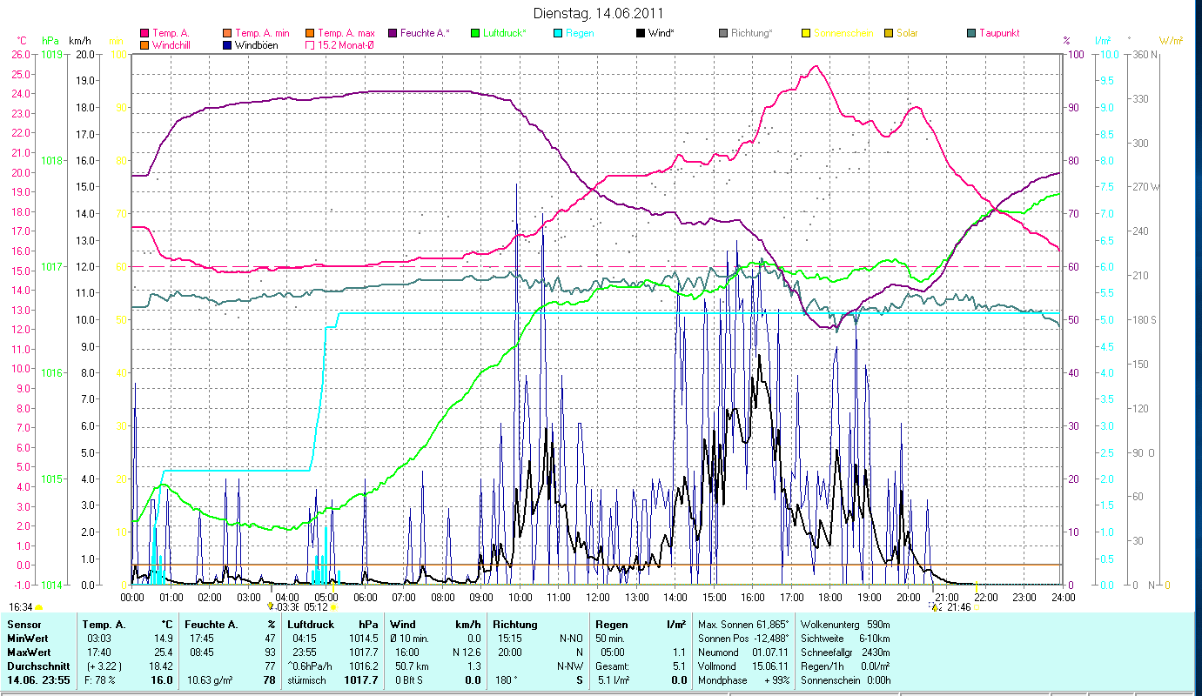The width and height of the screenshot is (1202, 696).
Task: Click the '14.06. 23:55' timestamp in the table
Action: [37, 680]
